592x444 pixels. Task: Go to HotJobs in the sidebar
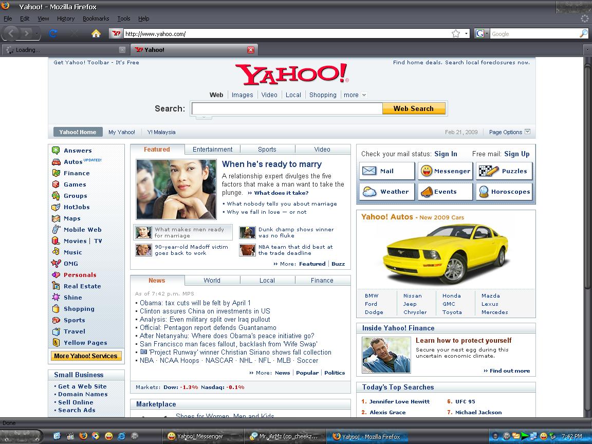[77, 207]
